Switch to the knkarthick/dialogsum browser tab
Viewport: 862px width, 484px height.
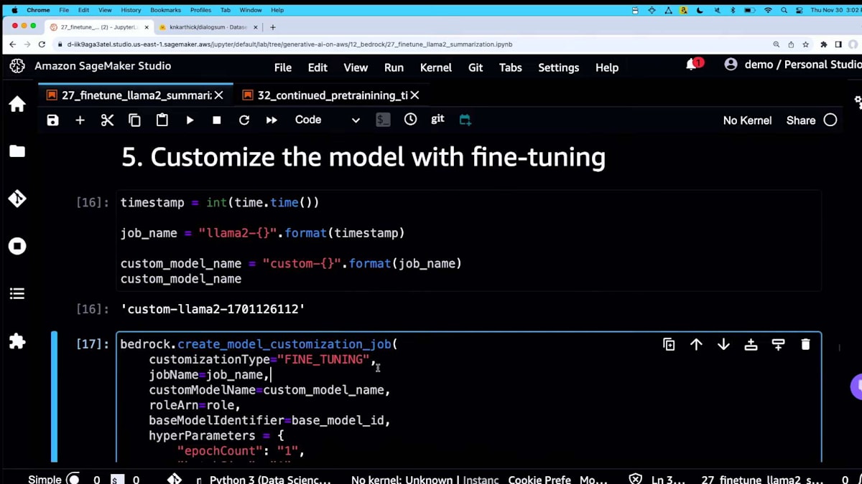point(208,27)
